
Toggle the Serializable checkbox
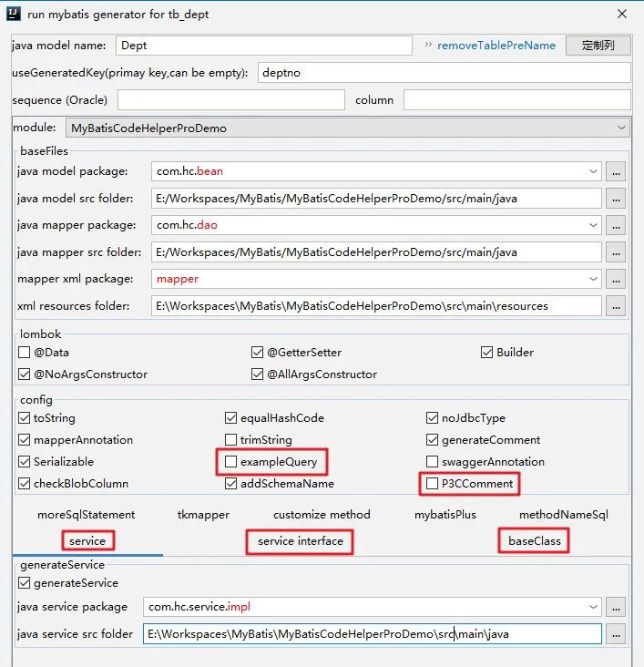click(25, 462)
